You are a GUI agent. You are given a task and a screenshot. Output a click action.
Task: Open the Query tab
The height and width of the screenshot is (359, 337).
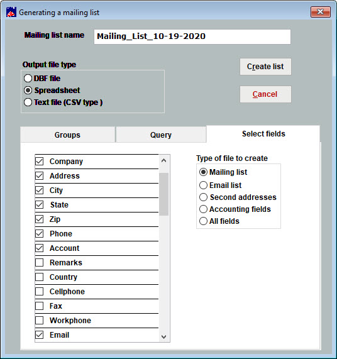pyautogui.click(x=161, y=135)
